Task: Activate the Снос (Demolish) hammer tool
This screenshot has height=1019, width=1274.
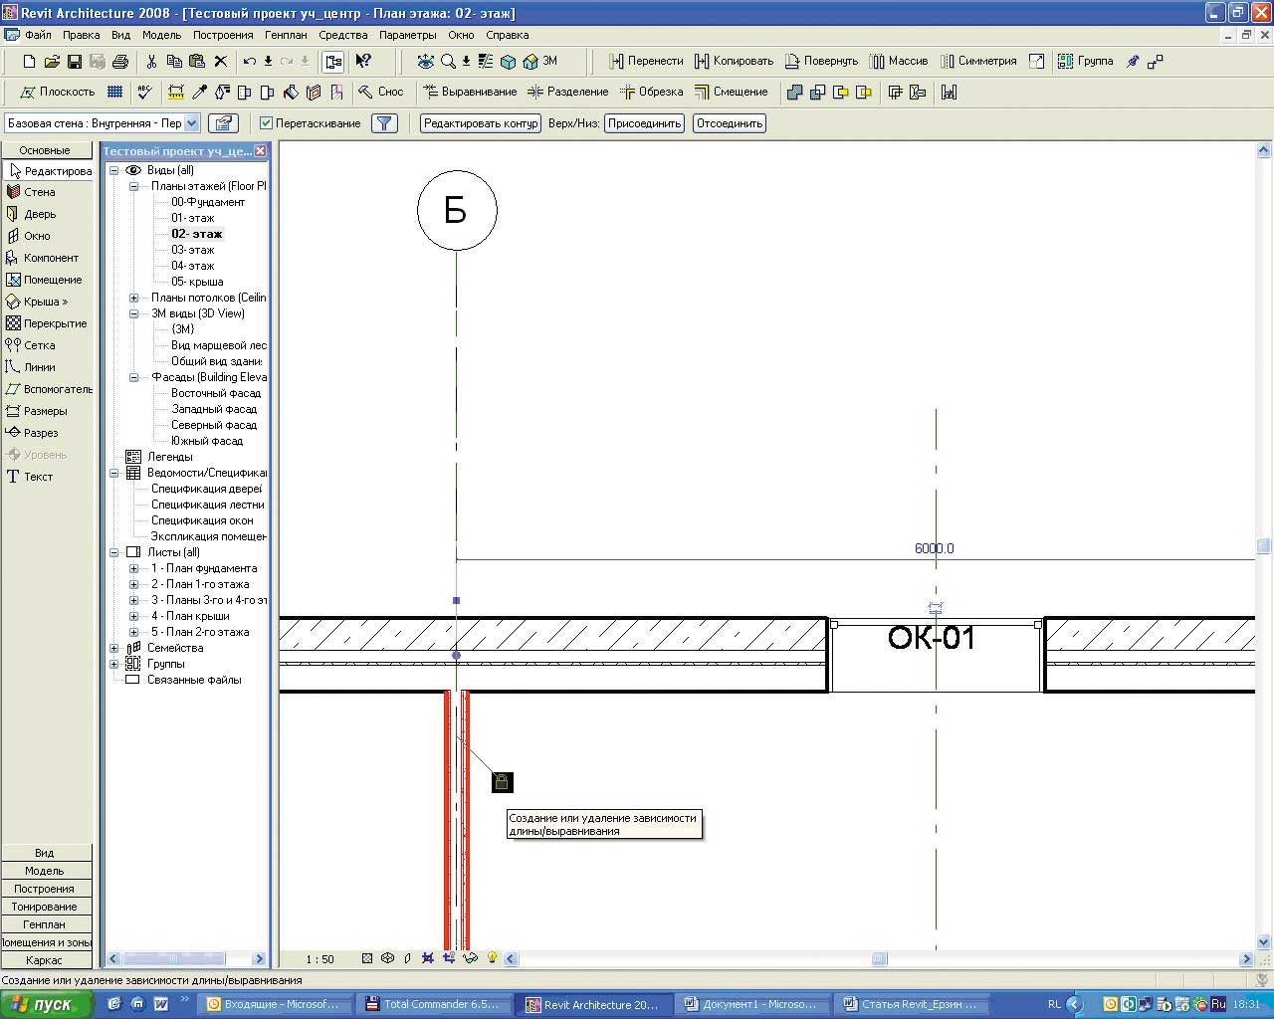Action: click(x=380, y=92)
